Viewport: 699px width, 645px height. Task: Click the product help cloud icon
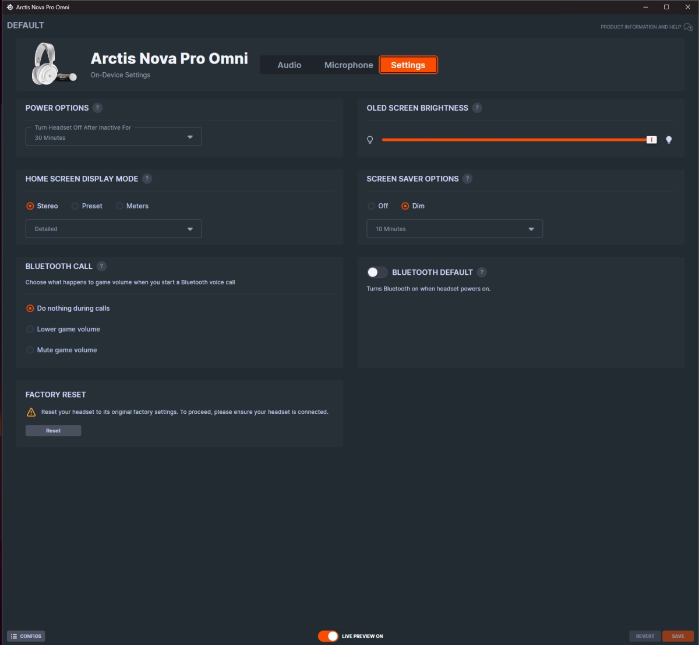[689, 27]
